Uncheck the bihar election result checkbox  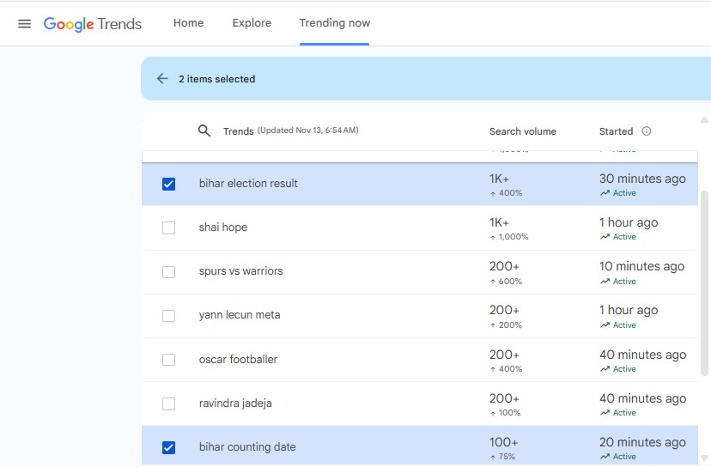click(x=168, y=184)
